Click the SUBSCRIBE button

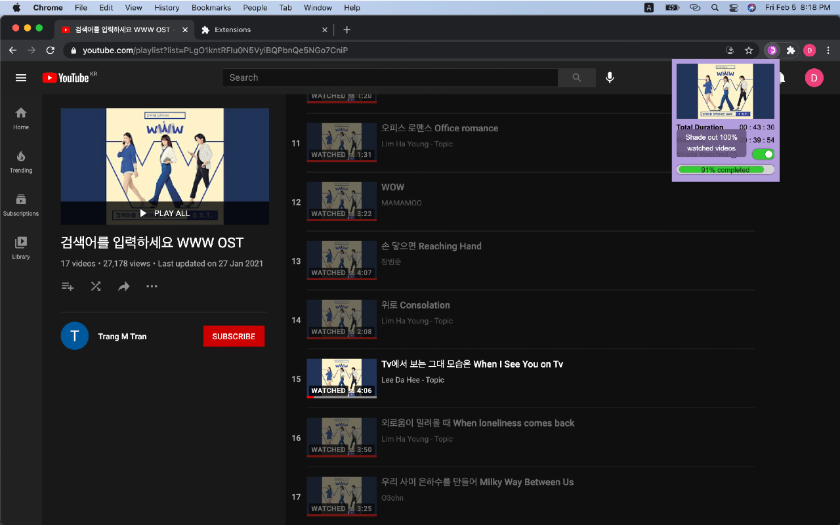pyautogui.click(x=234, y=336)
